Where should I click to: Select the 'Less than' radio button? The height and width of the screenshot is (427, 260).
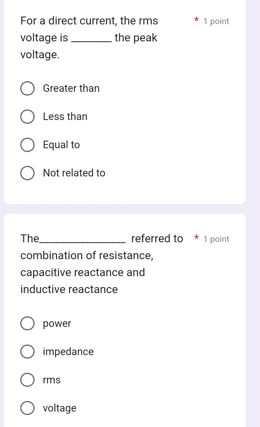tap(27, 117)
